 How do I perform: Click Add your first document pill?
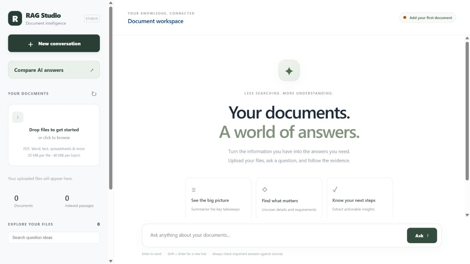click(x=427, y=18)
